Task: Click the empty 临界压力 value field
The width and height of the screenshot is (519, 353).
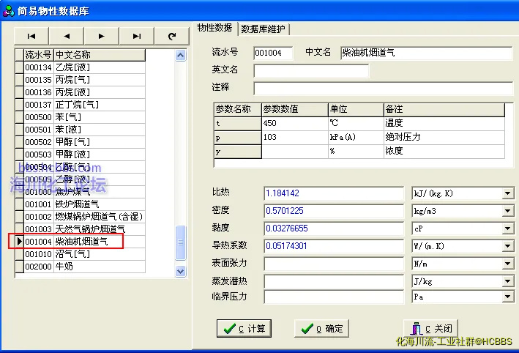Action: coord(334,297)
